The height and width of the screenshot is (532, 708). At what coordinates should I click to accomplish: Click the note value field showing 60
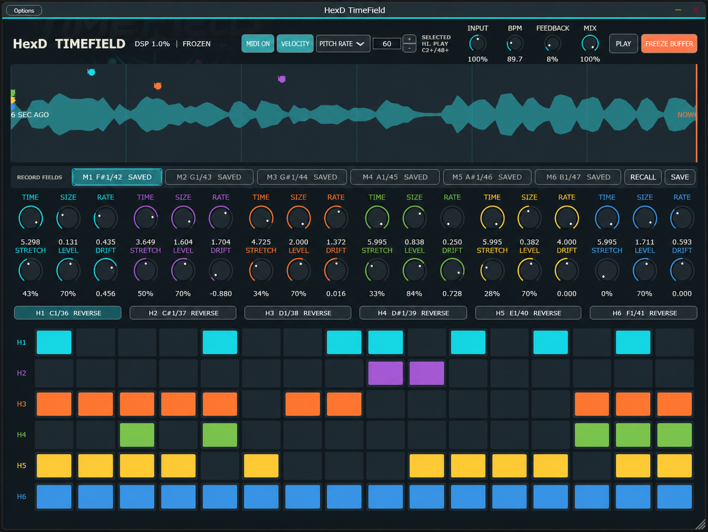(387, 44)
